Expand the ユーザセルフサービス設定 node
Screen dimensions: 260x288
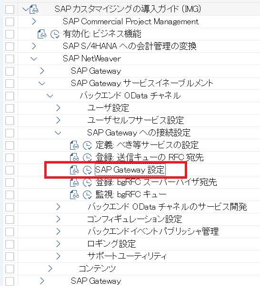click(58, 120)
